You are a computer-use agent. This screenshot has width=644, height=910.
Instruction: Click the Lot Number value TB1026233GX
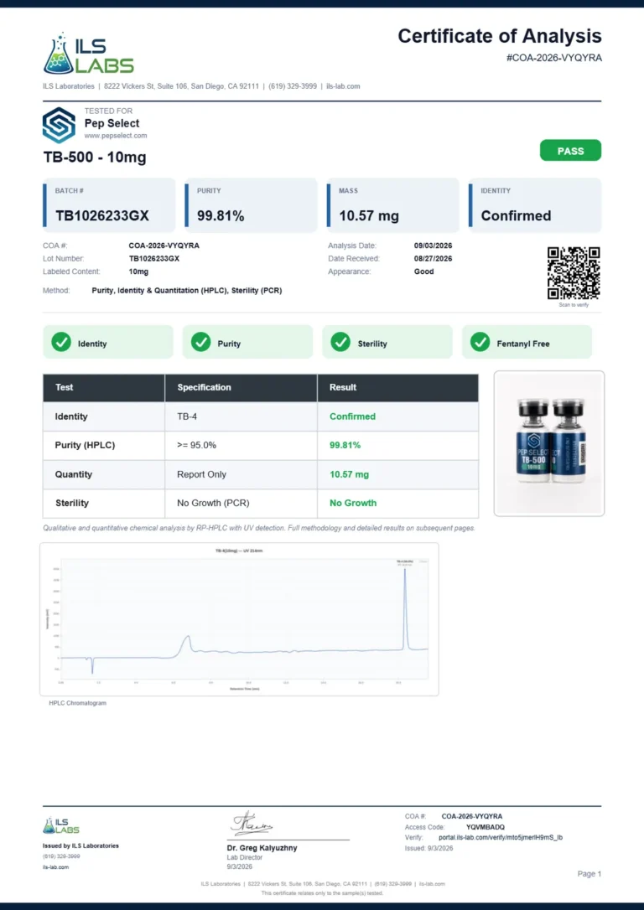pyautogui.click(x=154, y=258)
